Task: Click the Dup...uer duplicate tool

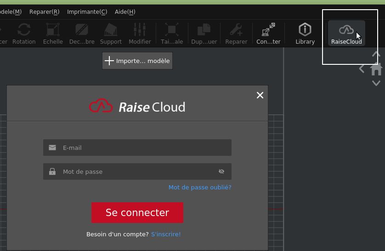Action: tap(204, 34)
